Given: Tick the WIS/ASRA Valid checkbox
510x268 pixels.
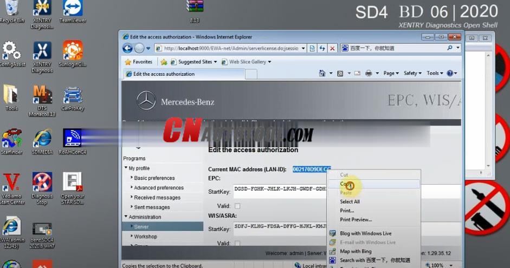Looking at the screenshot, I should [x=237, y=243].
